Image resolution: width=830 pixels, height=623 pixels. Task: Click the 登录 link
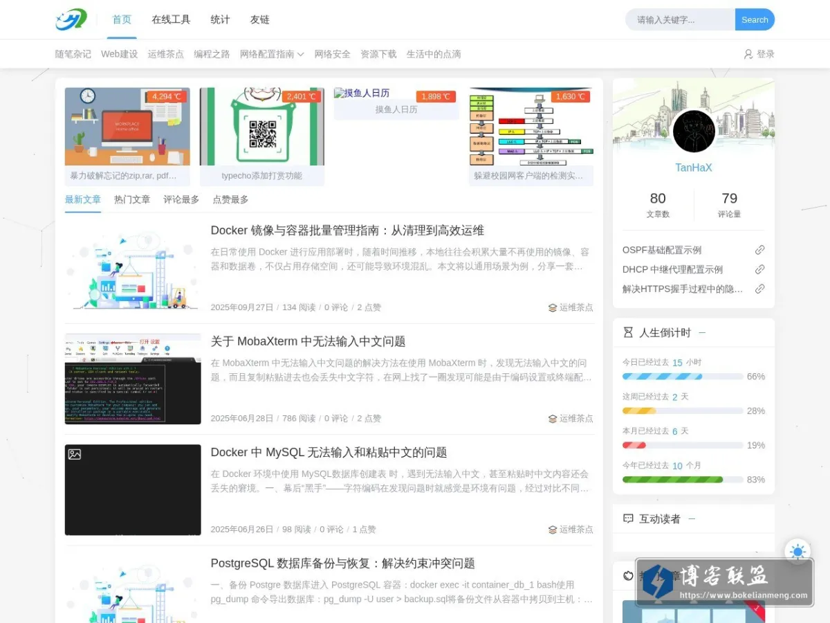click(x=766, y=54)
